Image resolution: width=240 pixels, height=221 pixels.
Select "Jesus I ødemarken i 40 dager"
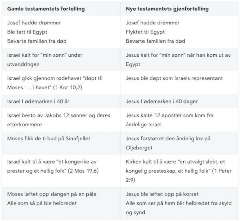coord(162,101)
